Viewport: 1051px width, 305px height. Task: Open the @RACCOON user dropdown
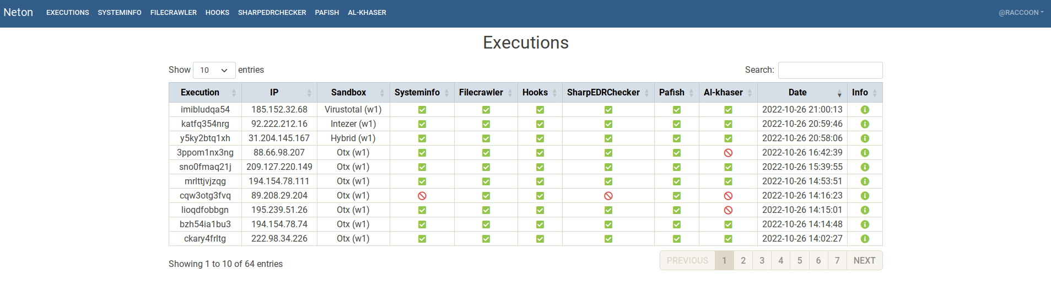pos(1021,13)
